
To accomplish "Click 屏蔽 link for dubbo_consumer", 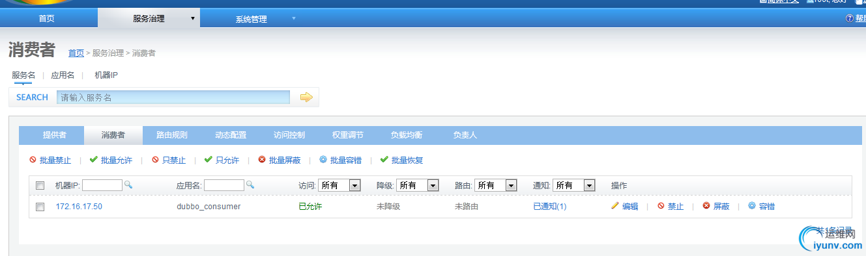I will 721,207.
